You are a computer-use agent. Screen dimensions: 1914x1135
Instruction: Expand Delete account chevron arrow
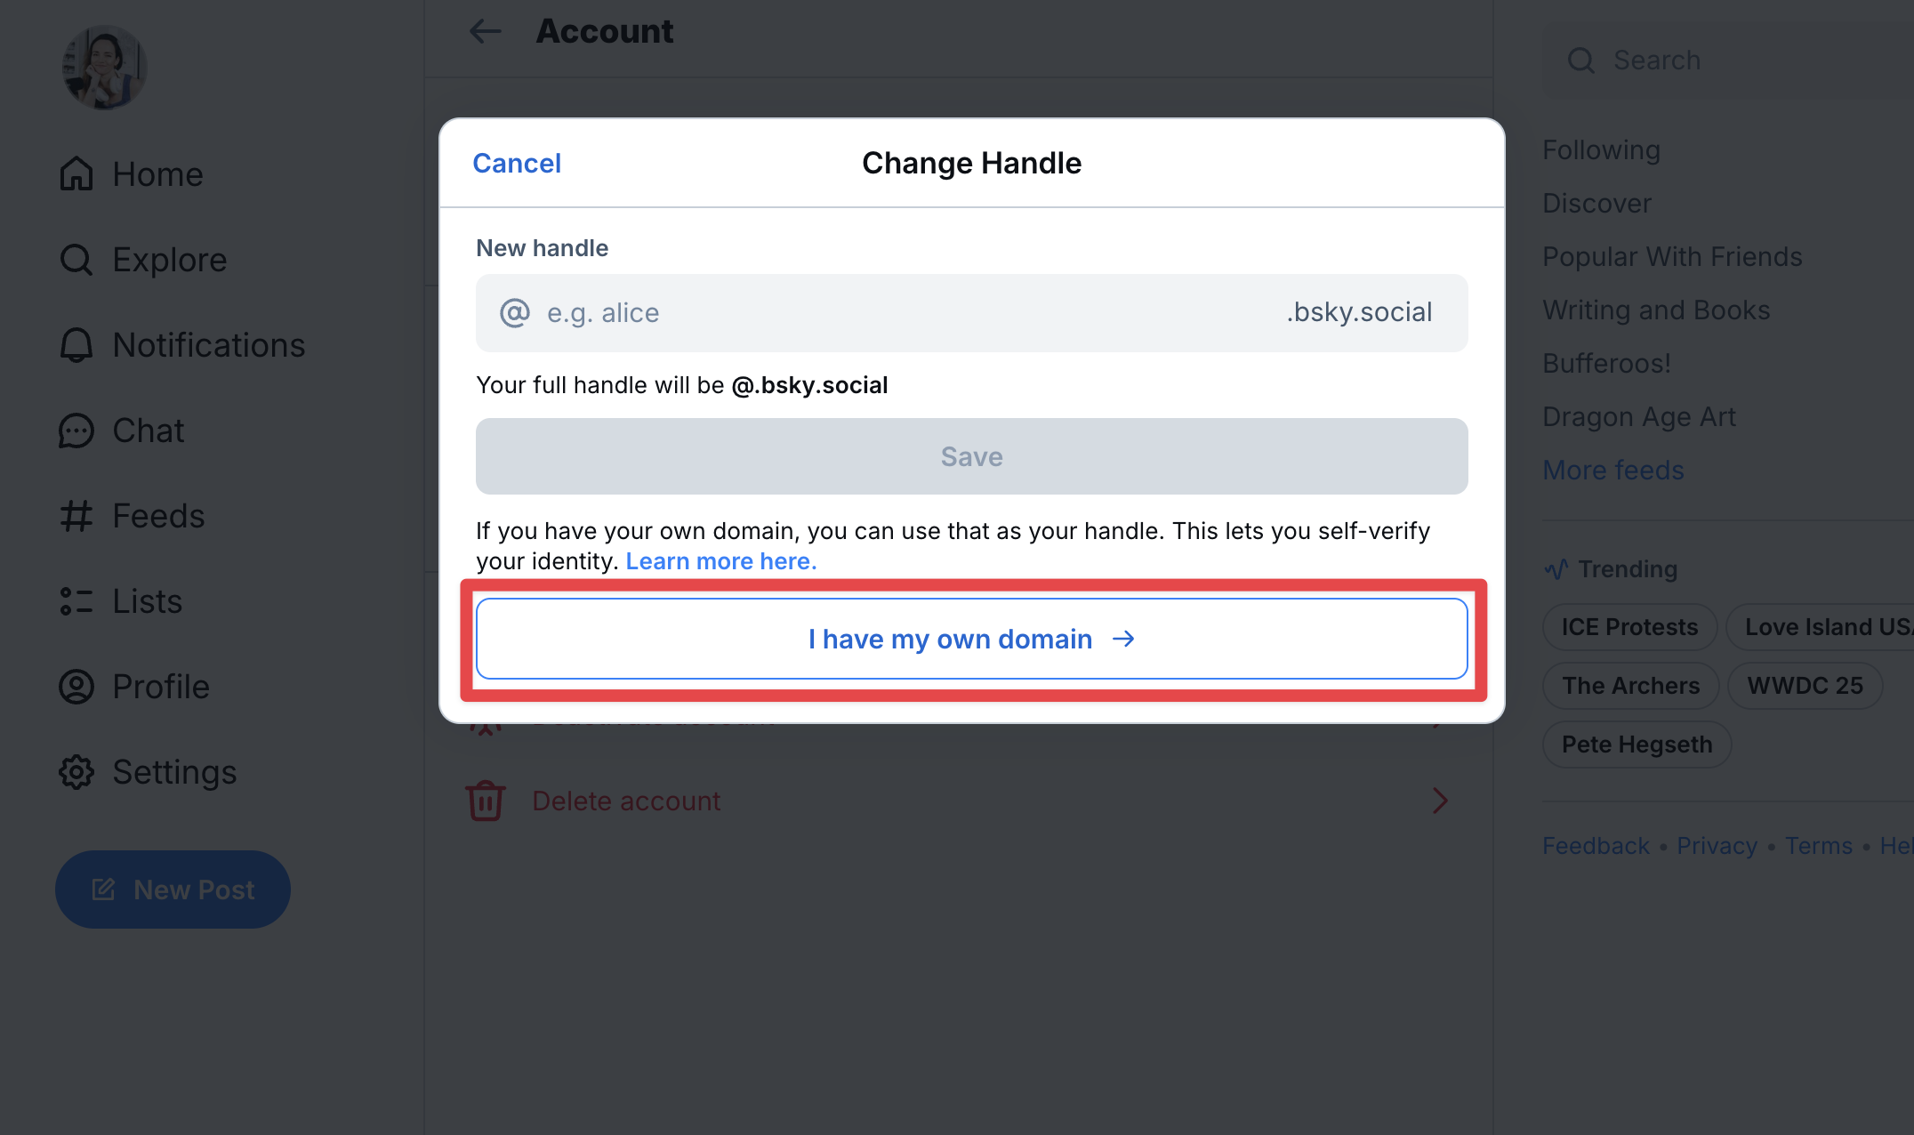[1440, 801]
